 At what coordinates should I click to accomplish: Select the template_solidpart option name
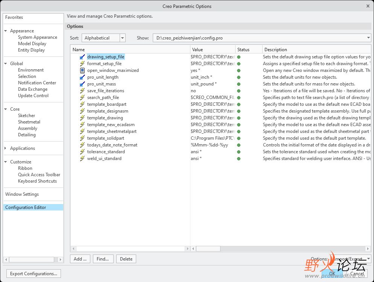[106, 138]
